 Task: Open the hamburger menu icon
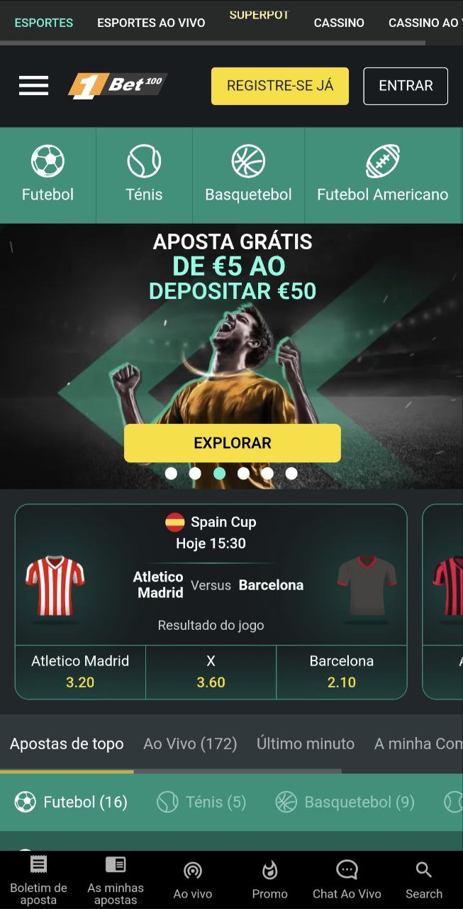tap(34, 86)
